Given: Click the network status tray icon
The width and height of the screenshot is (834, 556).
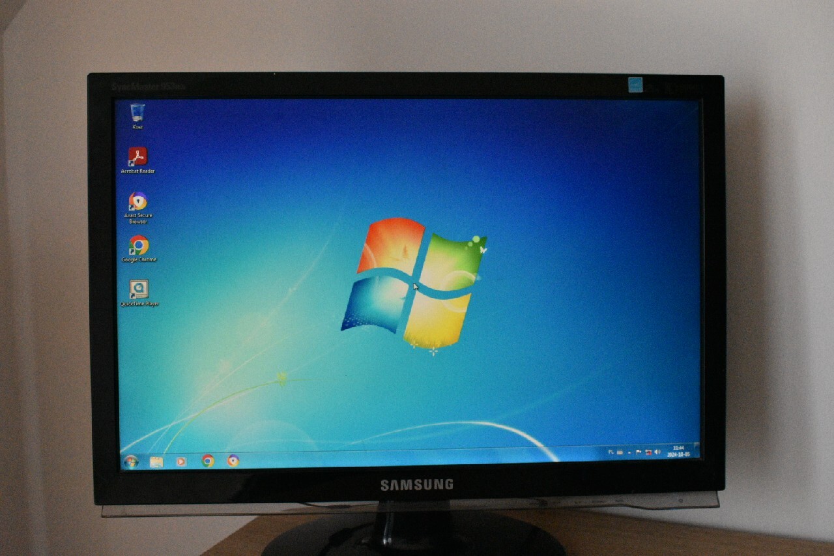Looking at the screenshot, I should 648,452.
